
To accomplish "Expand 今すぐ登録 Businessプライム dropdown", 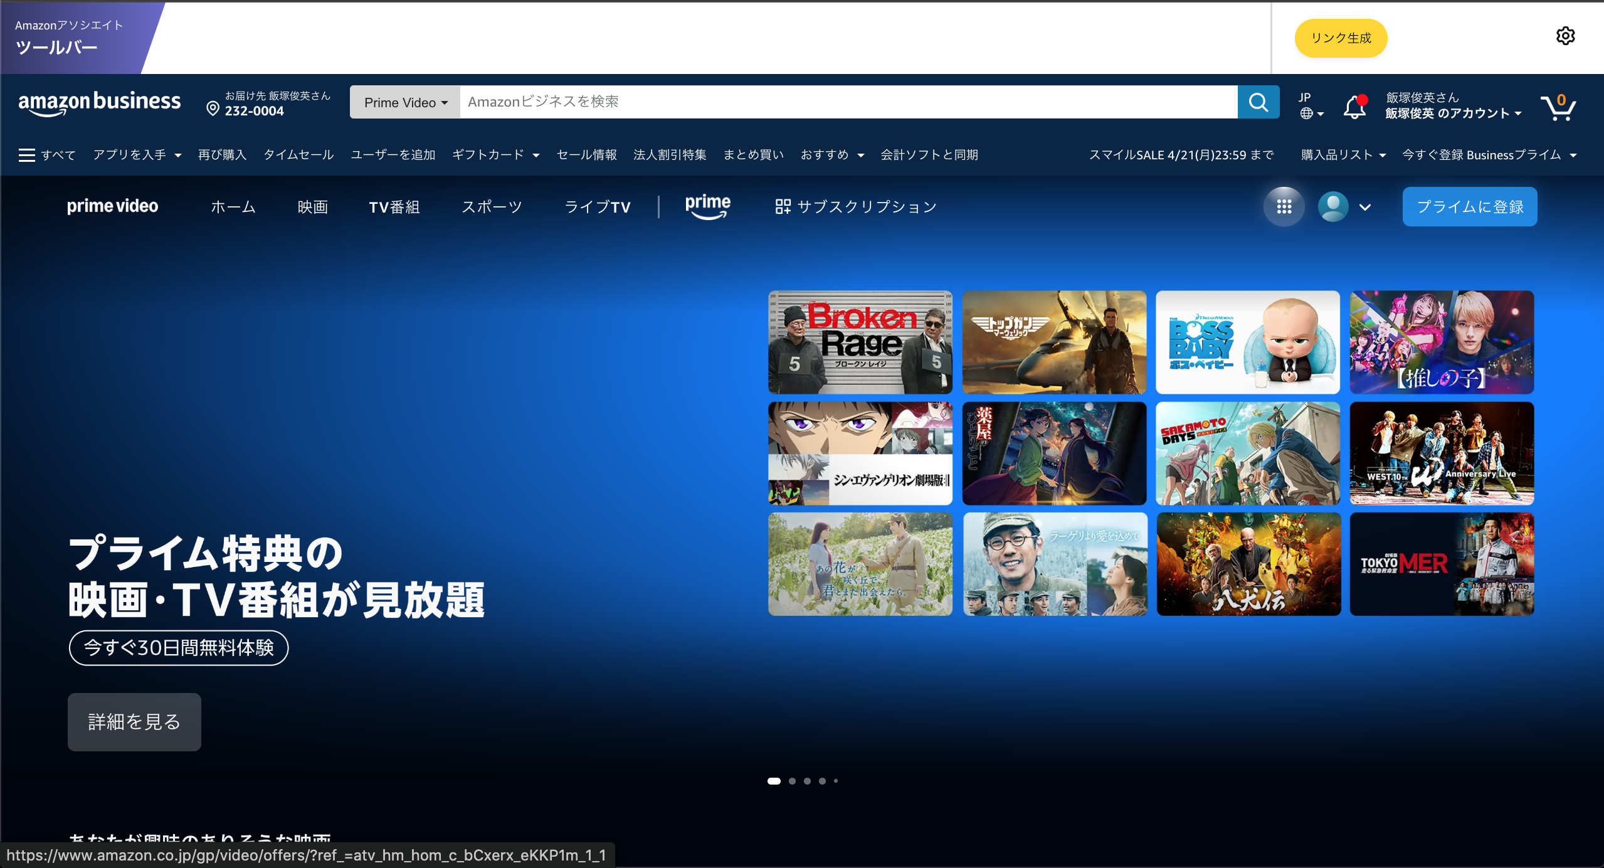I will (1489, 155).
